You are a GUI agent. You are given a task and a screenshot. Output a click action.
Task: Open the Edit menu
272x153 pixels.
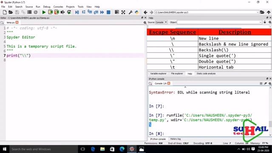click(10, 7)
